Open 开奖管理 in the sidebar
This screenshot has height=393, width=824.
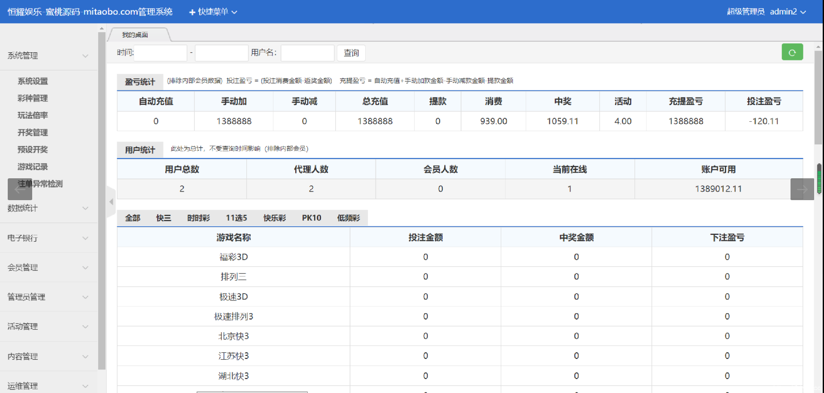click(33, 132)
